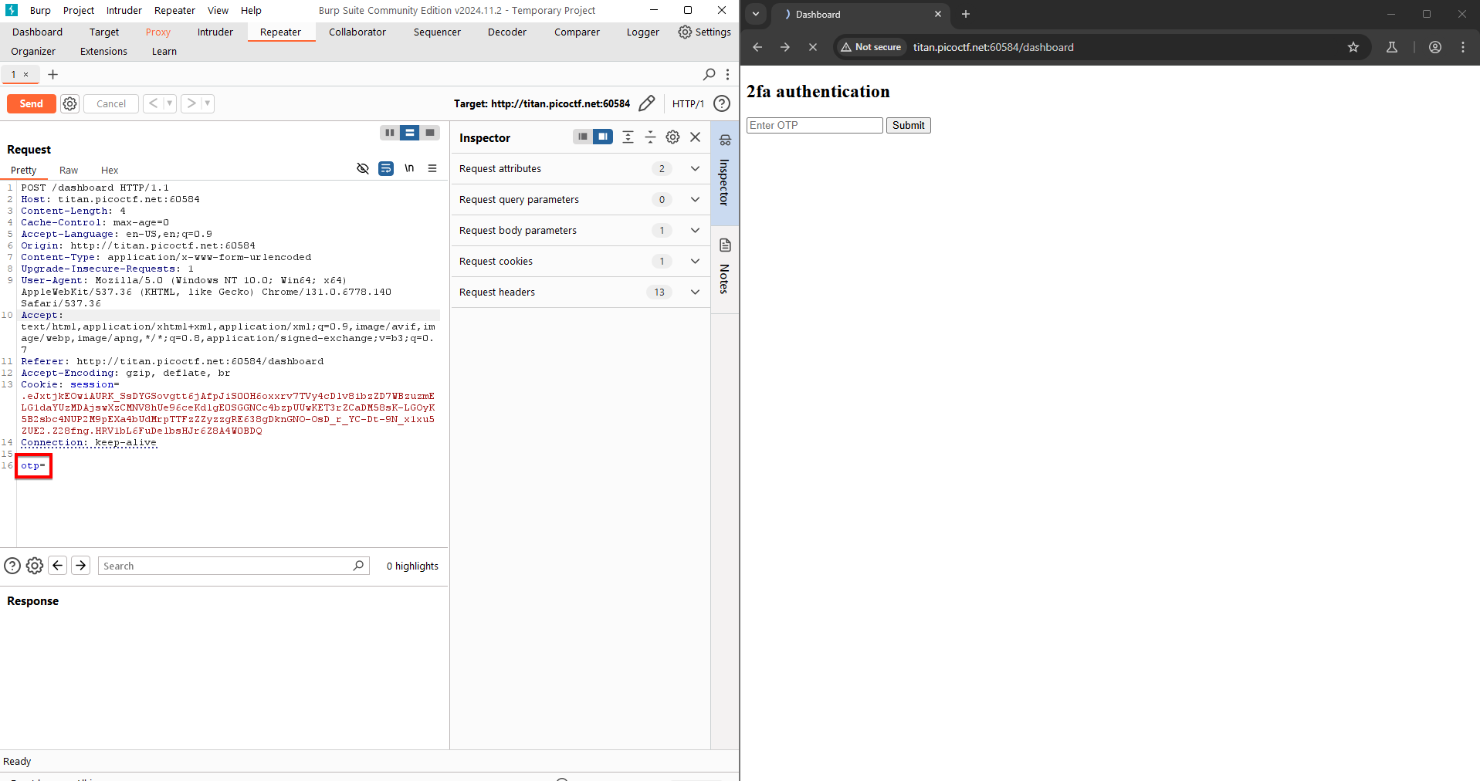The image size is (1480, 781).
Task: Open history forward dropdown arrow
Action: pyautogui.click(x=207, y=103)
